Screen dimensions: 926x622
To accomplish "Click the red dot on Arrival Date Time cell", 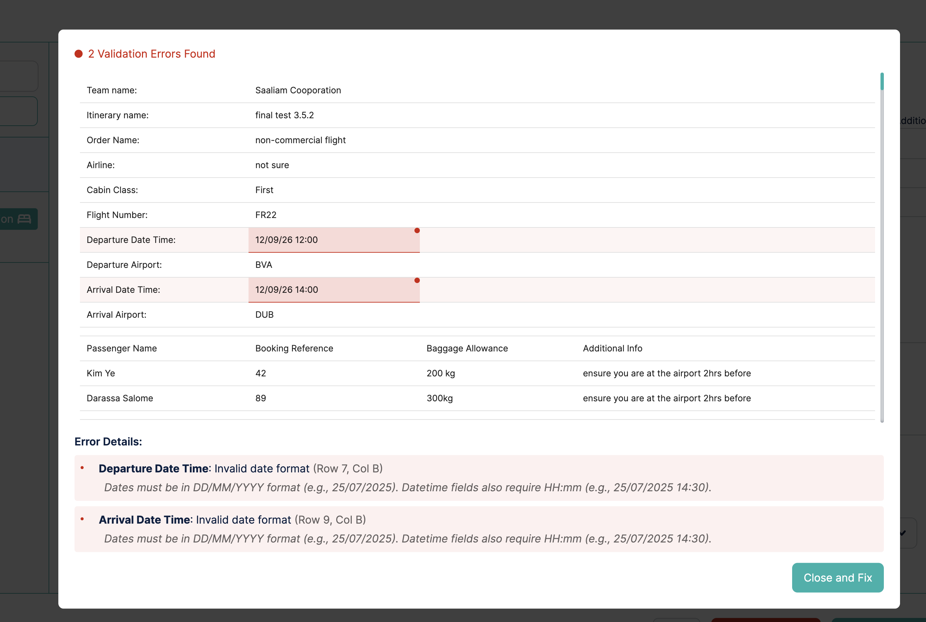I will point(417,280).
